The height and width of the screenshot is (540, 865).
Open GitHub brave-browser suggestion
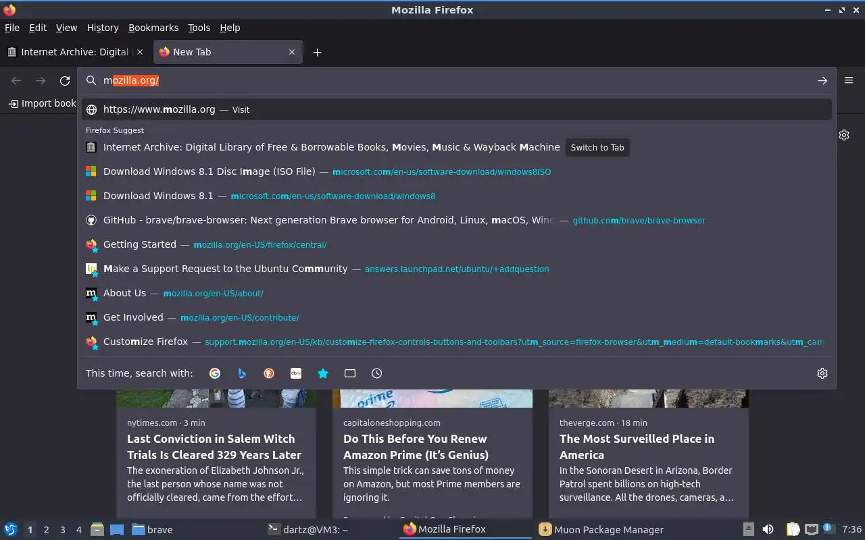pos(457,220)
